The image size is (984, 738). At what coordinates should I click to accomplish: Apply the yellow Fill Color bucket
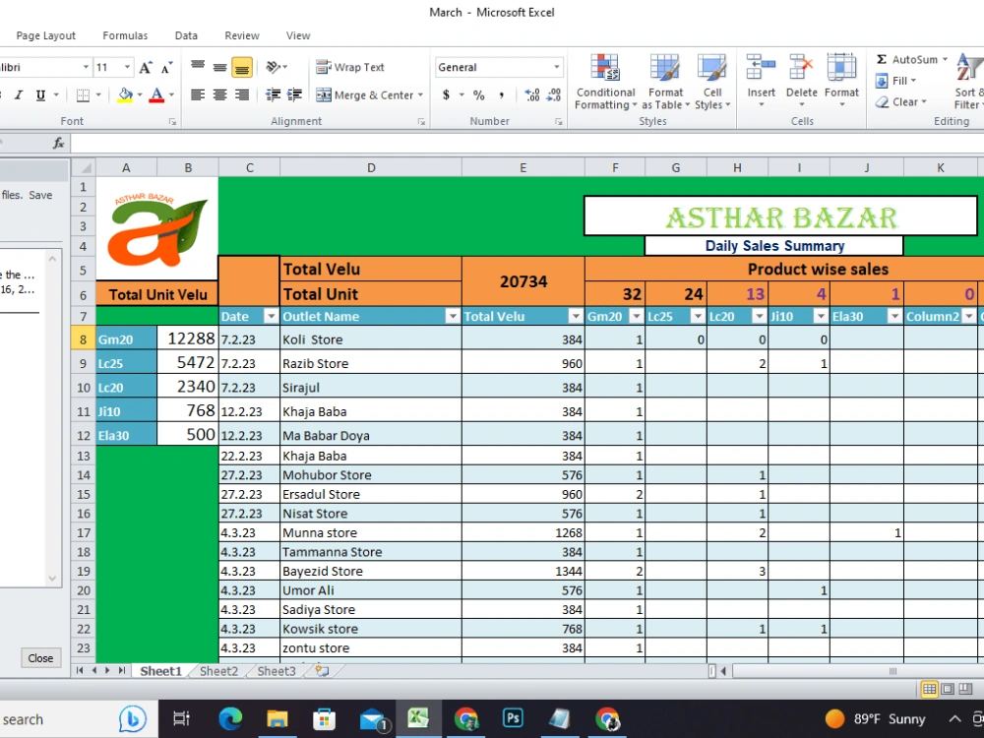(x=125, y=94)
